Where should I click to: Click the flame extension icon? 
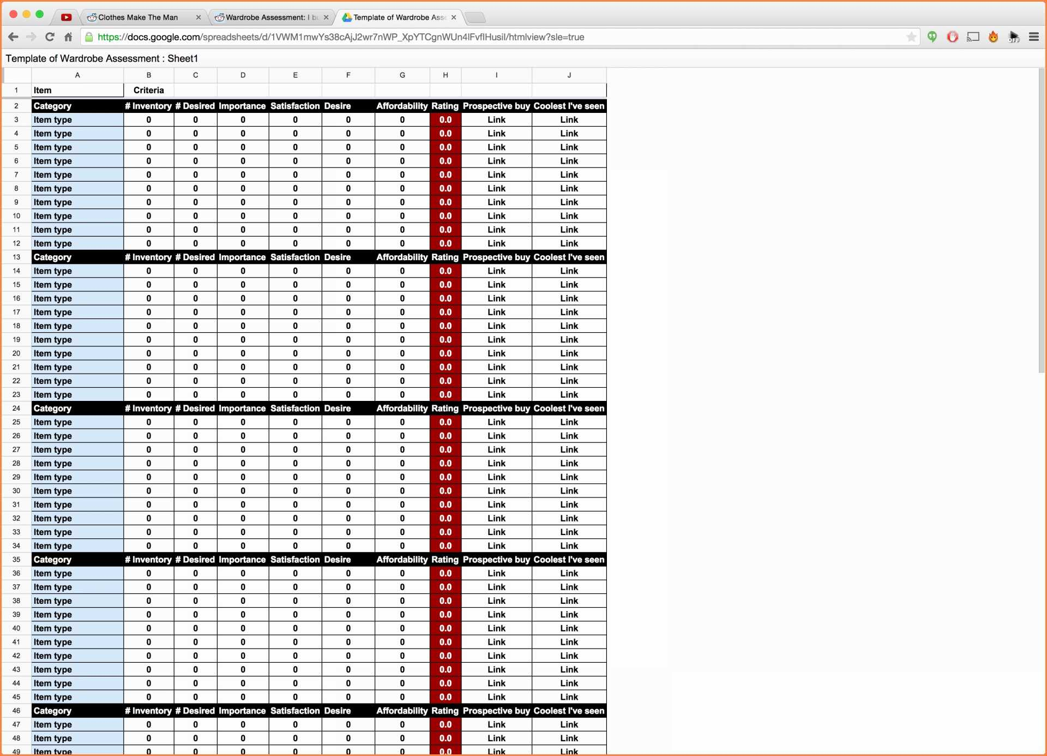point(994,37)
